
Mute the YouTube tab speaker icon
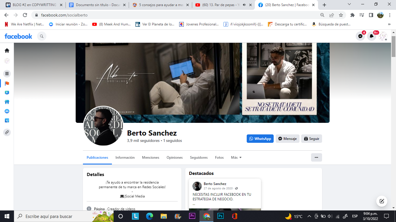pyautogui.click(x=244, y=5)
